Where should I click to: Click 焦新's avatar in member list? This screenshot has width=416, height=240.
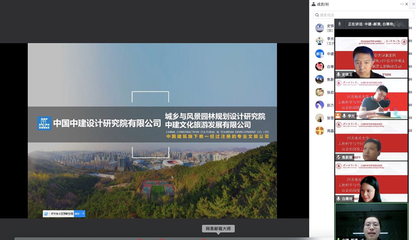[x=319, y=79]
